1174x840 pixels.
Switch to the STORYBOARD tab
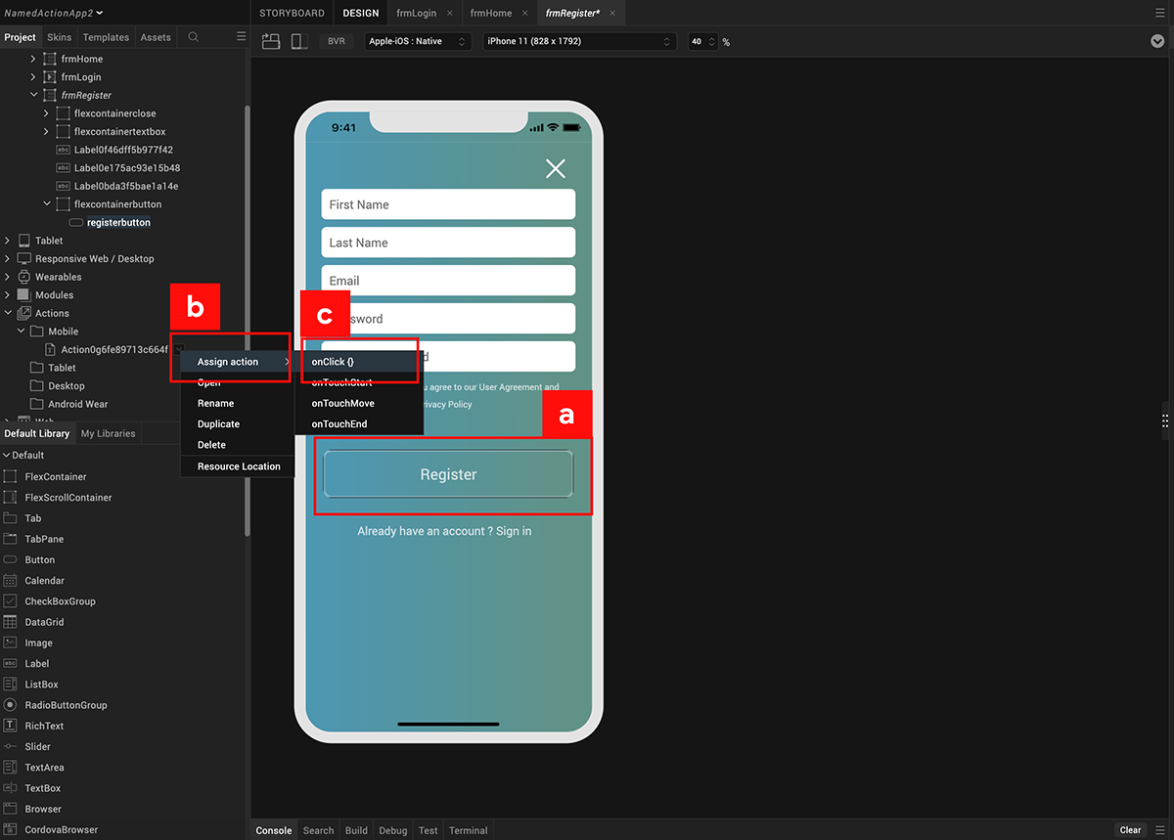tap(292, 14)
